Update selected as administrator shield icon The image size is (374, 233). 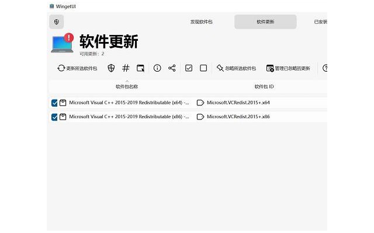click(111, 68)
